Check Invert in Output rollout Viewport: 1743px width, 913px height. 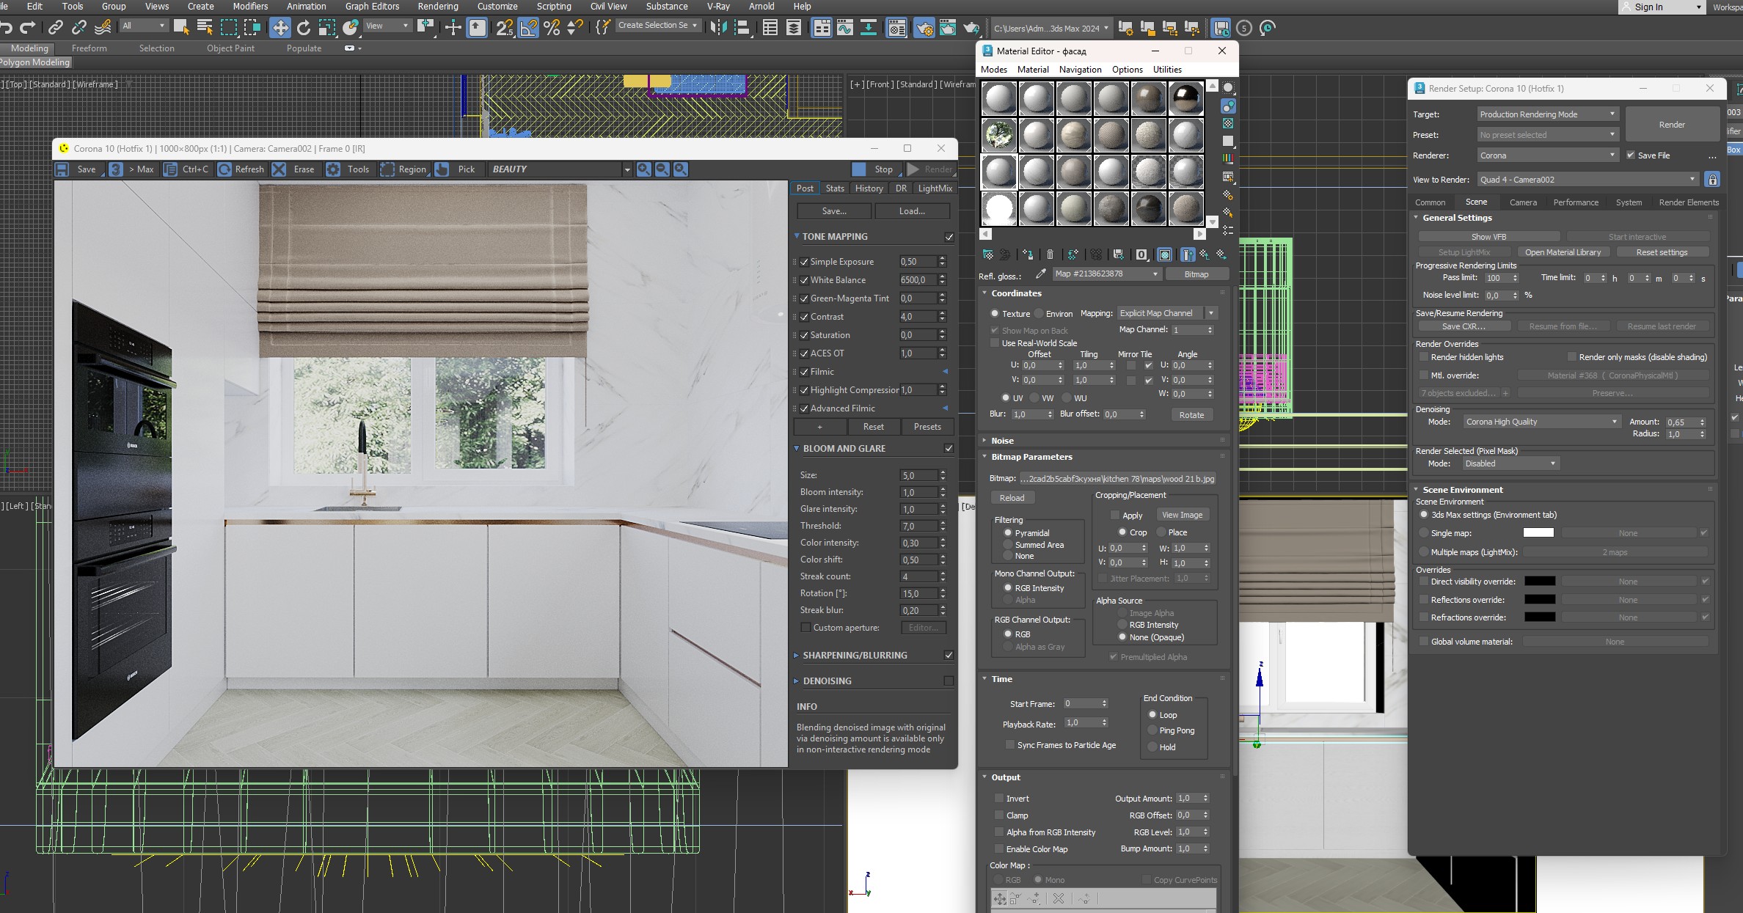[x=998, y=799]
